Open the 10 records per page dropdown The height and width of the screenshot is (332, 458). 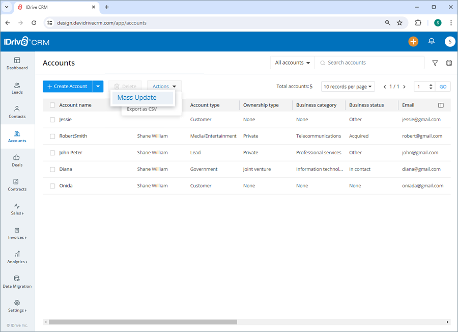point(348,86)
